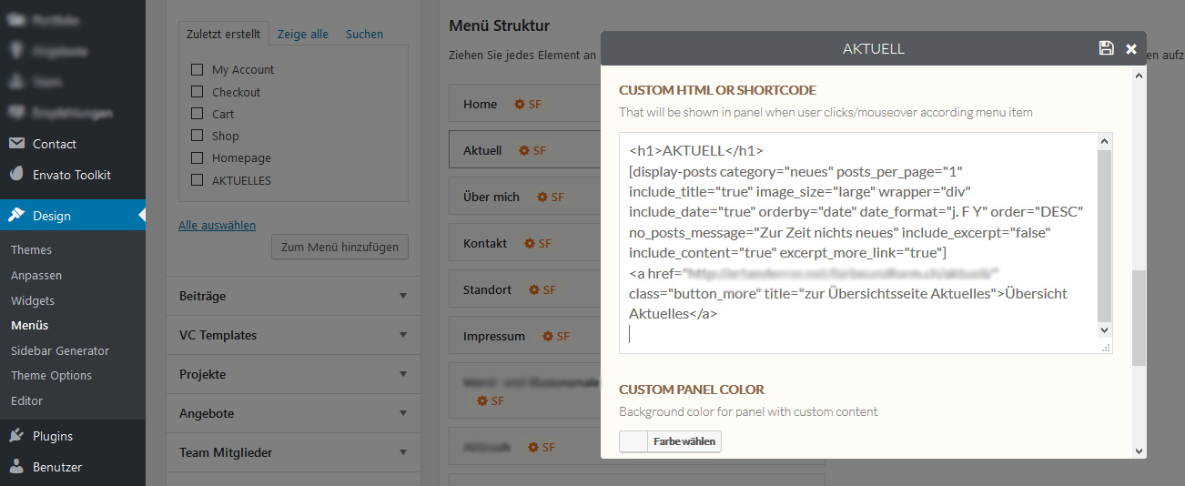Enable the AKTUELLES page checkbox
1185x486 pixels.
click(x=197, y=180)
